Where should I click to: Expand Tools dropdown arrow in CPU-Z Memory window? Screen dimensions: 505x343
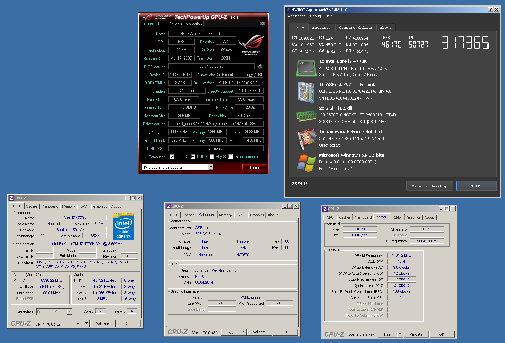400,334
